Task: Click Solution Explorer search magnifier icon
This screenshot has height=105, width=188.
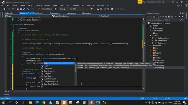Action: [x=182, y=20]
